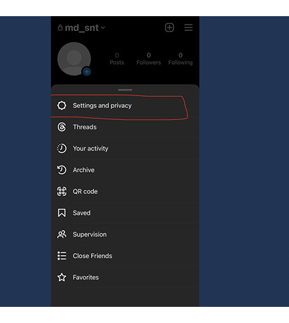Tap the create new post plus icon
This screenshot has width=289, height=323.
point(170,28)
